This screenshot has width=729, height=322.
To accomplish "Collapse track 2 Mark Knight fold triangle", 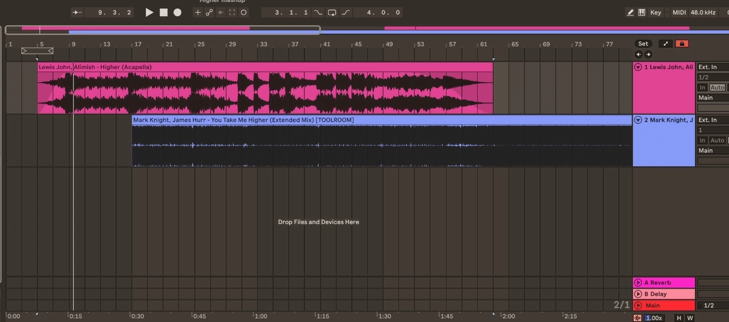I will click(638, 120).
